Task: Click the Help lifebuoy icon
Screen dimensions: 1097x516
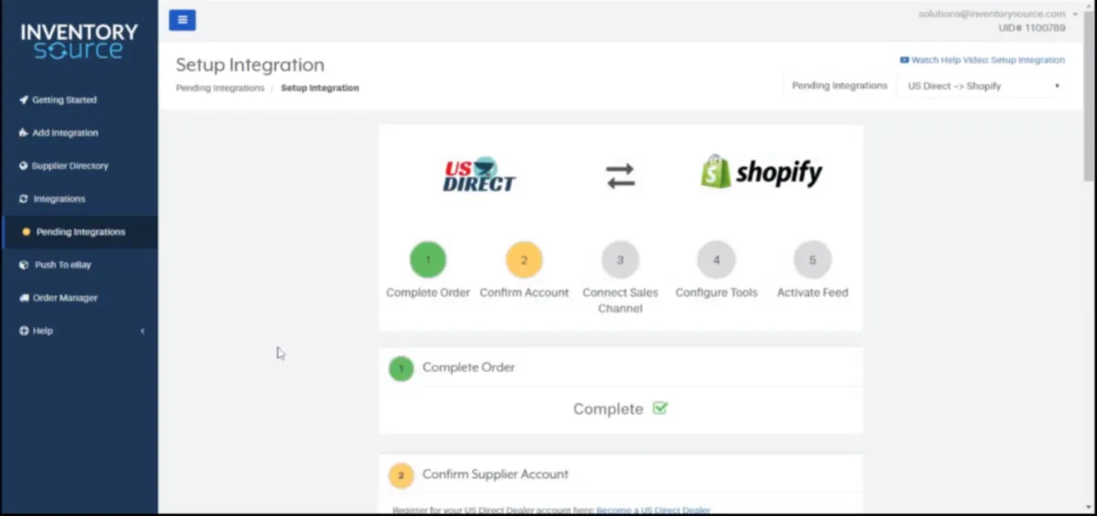Action: point(24,331)
